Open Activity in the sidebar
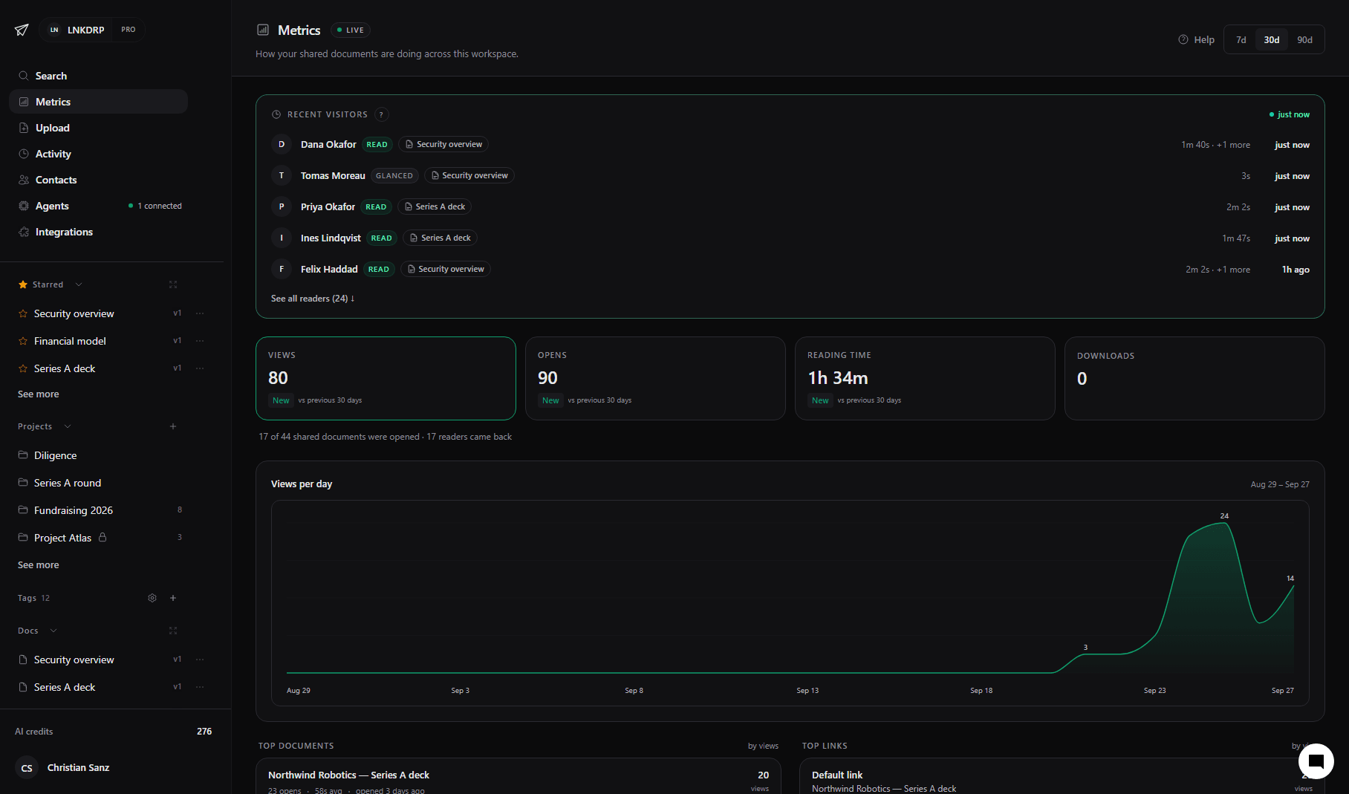This screenshot has height=794, width=1349. click(98, 154)
